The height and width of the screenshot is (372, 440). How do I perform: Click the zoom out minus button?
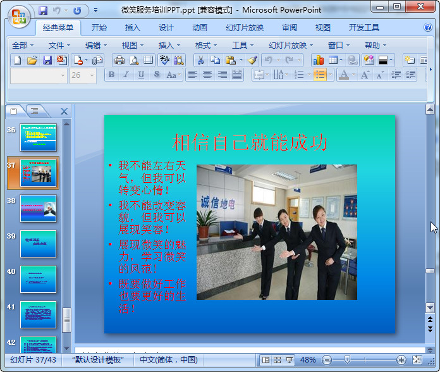(x=327, y=360)
